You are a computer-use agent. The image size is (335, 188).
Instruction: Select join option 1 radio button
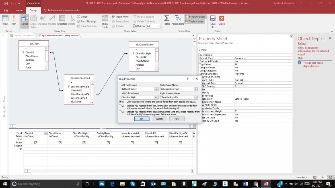(x=120, y=102)
